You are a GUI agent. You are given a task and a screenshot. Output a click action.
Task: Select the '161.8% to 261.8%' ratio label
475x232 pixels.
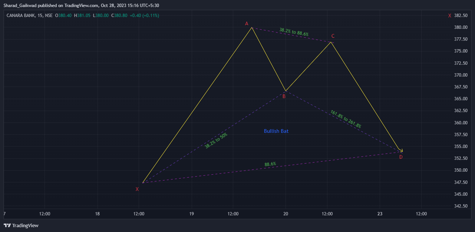[346, 119]
